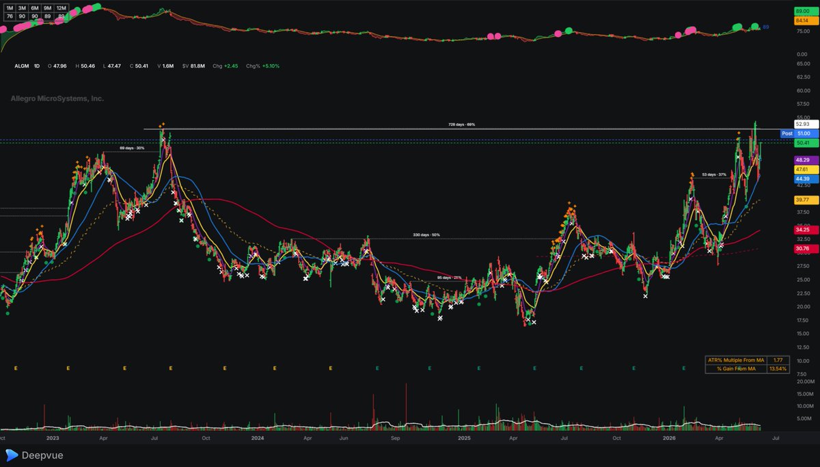Click the 69 days · 30% annotation

[132, 148]
